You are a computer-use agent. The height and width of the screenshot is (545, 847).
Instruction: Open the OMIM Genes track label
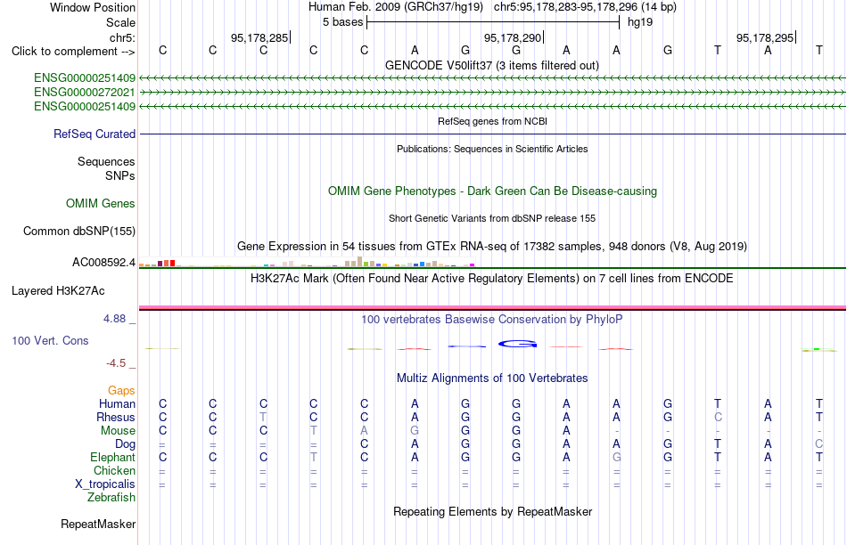click(x=101, y=203)
